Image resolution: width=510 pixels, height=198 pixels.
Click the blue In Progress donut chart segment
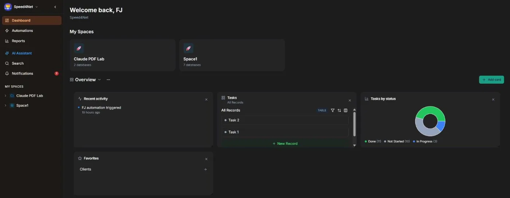pos(441,126)
